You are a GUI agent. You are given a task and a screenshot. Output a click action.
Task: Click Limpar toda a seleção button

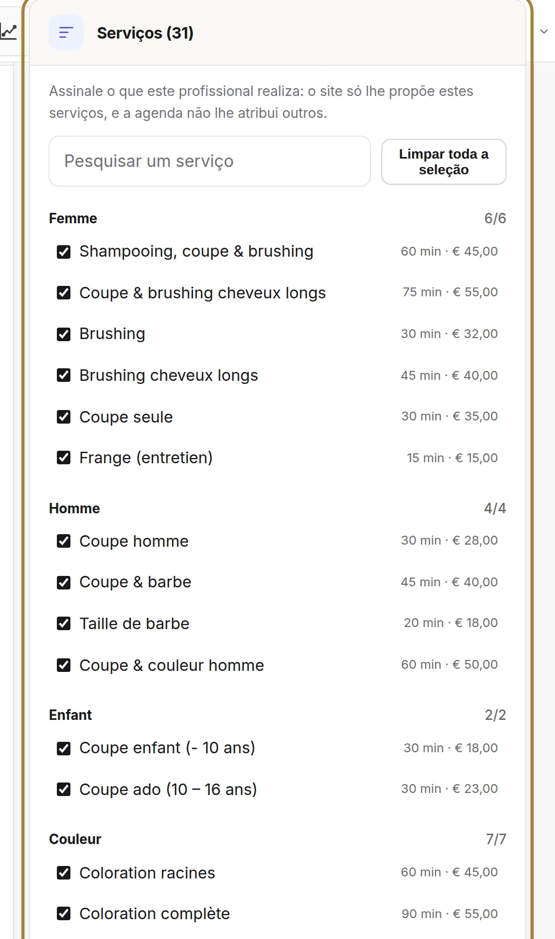pos(444,162)
